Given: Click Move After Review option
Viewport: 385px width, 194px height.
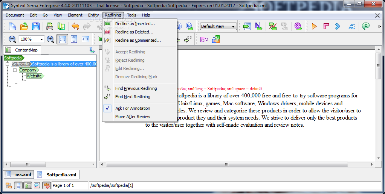Looking at the screenshot, I should point(140,117).
